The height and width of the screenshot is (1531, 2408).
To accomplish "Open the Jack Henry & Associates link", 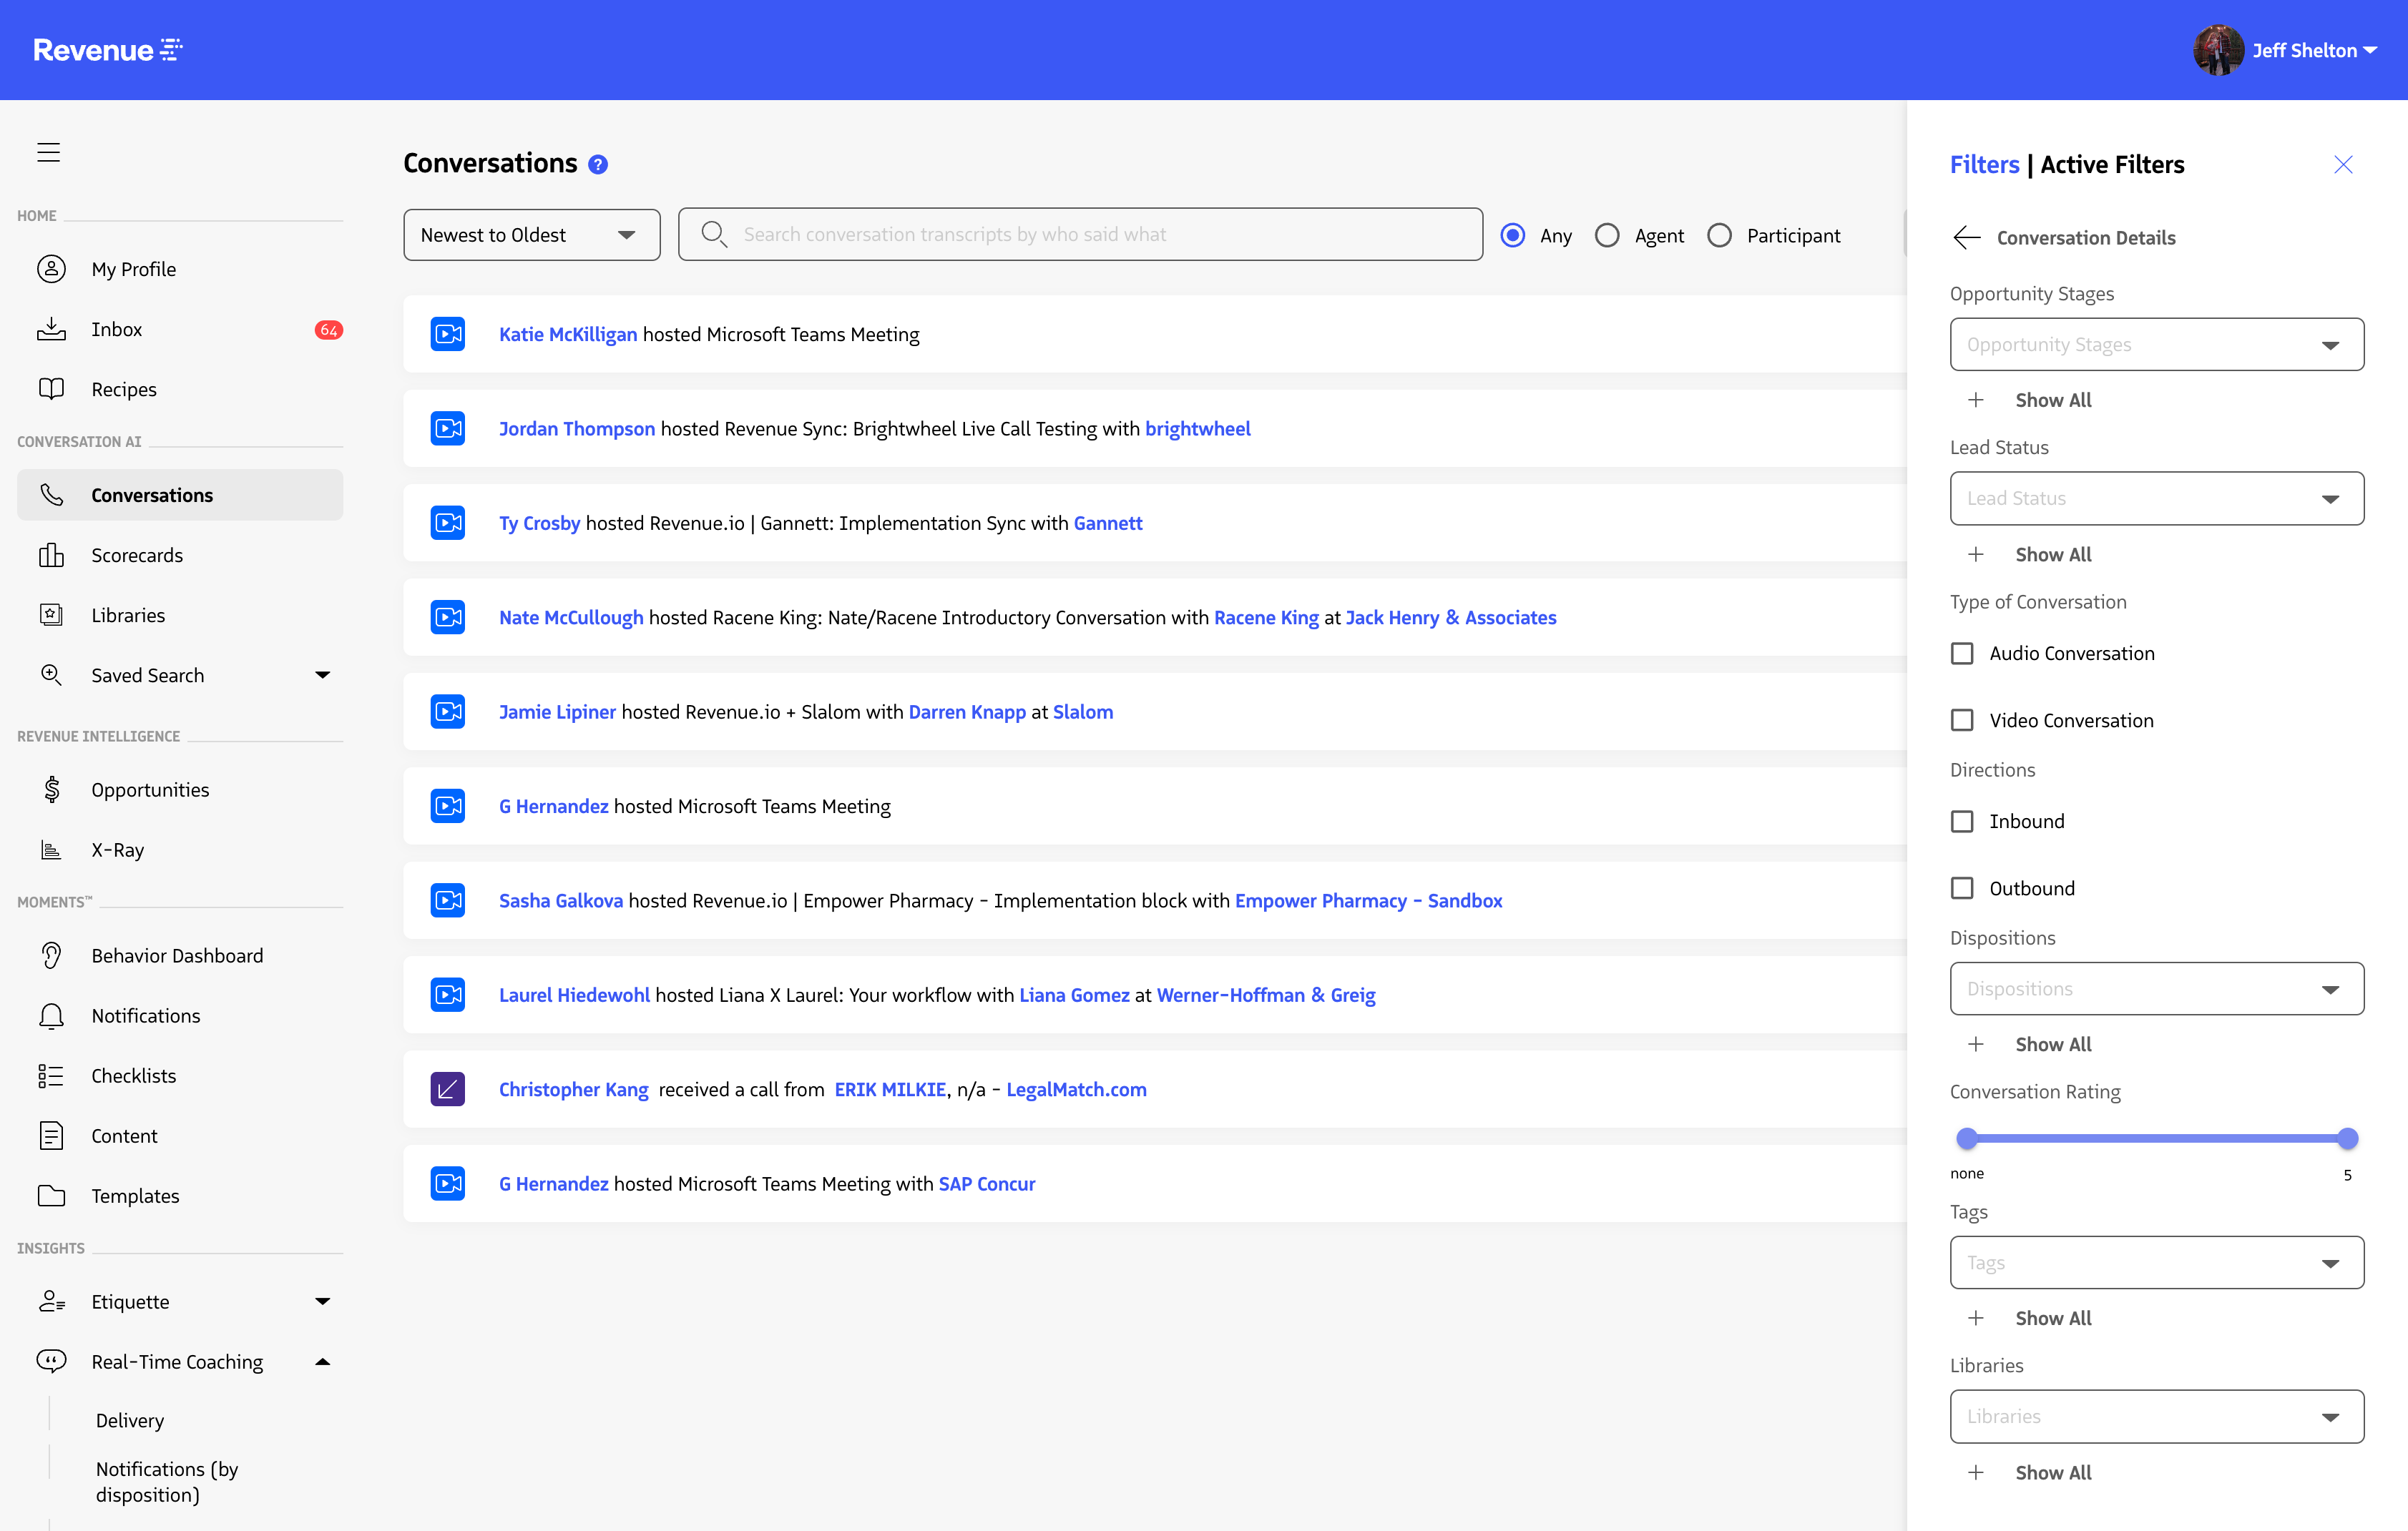I will click(1450, 618).
